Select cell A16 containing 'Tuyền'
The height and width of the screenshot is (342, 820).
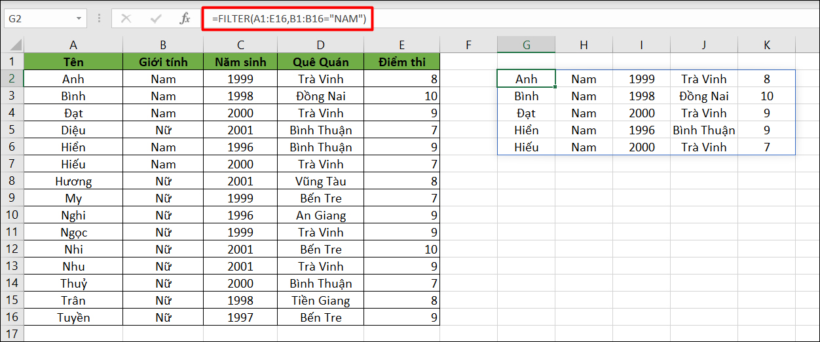(x=73, y=317)
